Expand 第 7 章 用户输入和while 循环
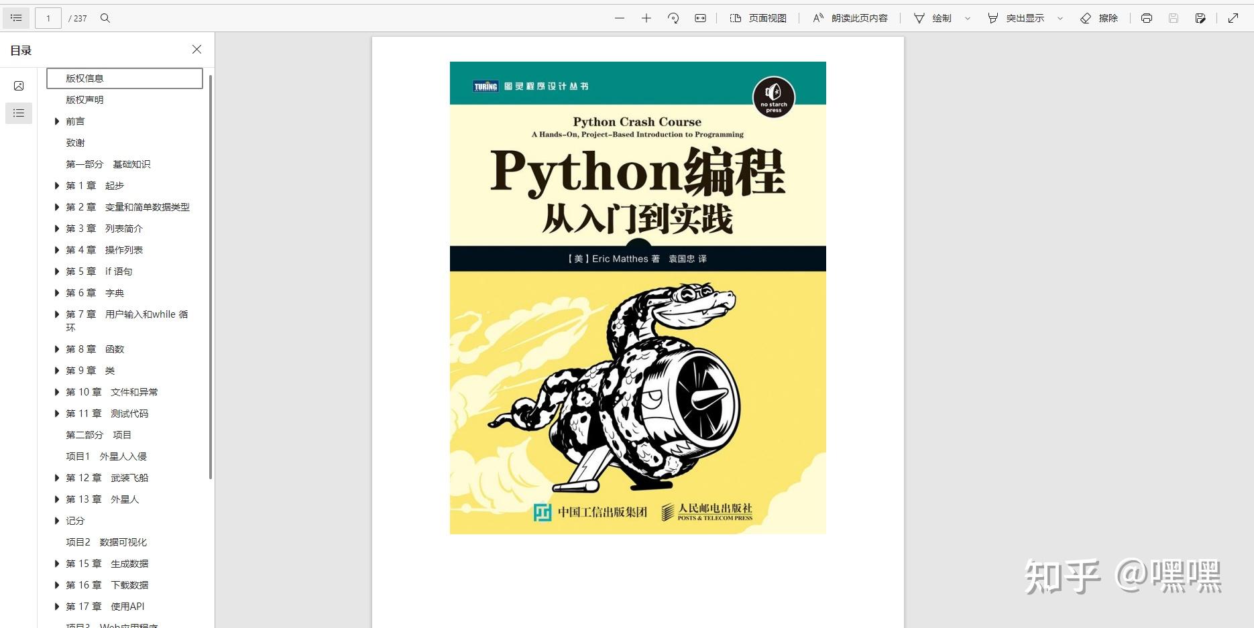Image resolution: width=1254 pixels, height=628 pixels. click(x=57, y=314)
